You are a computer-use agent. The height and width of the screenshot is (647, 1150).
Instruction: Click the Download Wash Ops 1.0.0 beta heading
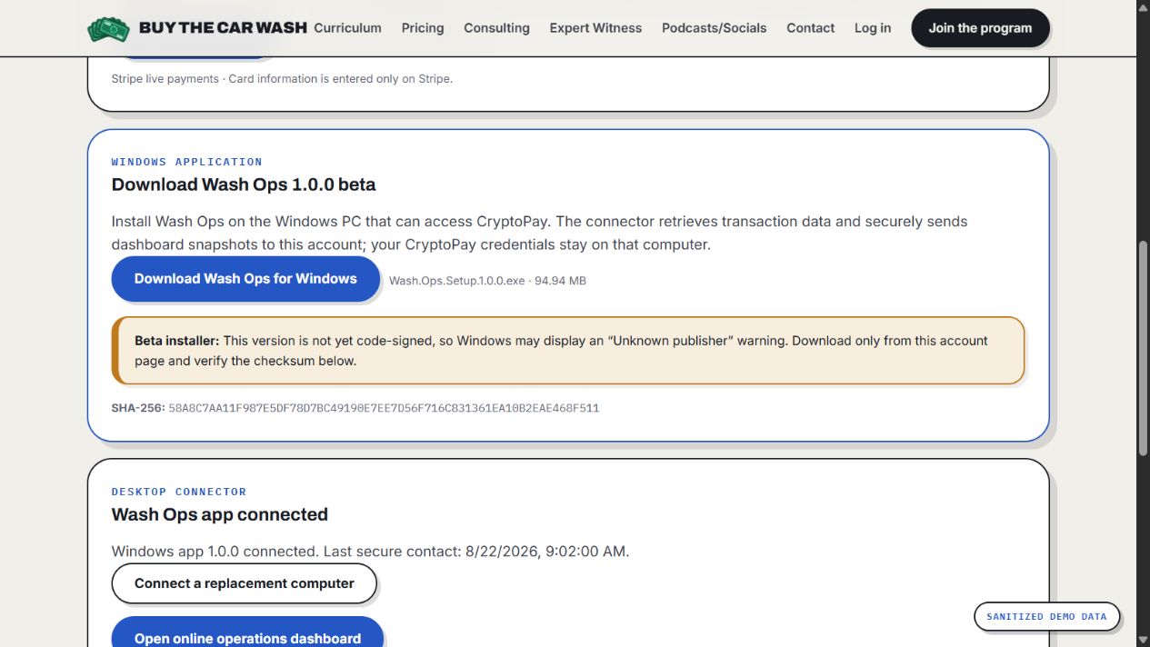(x=244, y=184)
